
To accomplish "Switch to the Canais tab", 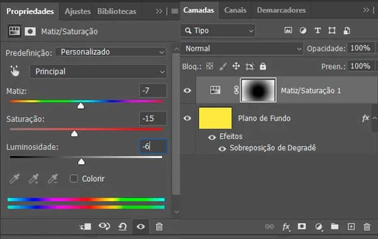I will coord(235,10).
